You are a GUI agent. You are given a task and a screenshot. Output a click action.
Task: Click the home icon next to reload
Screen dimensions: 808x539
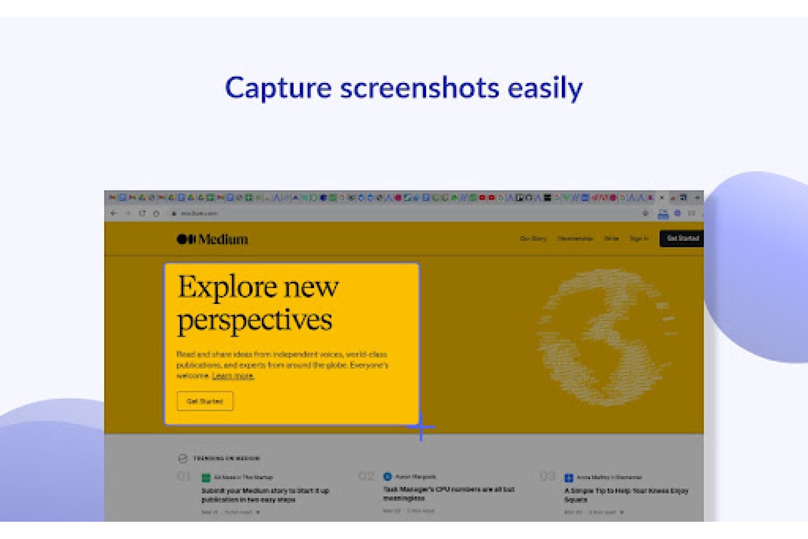[156, 213]
